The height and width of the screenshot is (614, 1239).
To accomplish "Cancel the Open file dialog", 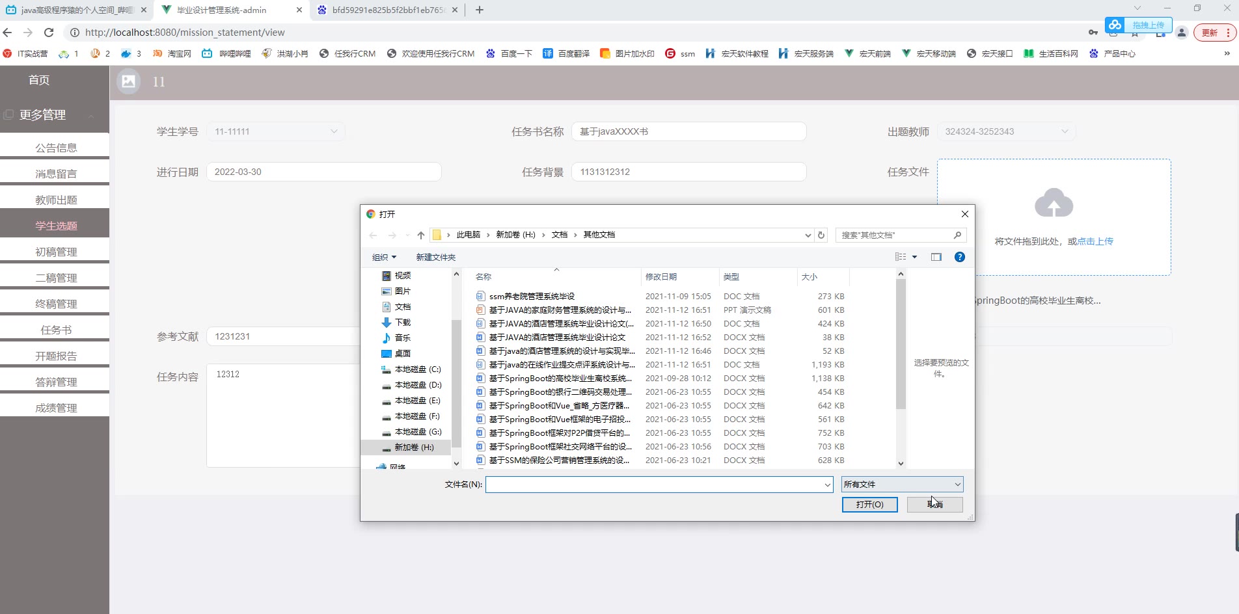I will pos(935,505).
